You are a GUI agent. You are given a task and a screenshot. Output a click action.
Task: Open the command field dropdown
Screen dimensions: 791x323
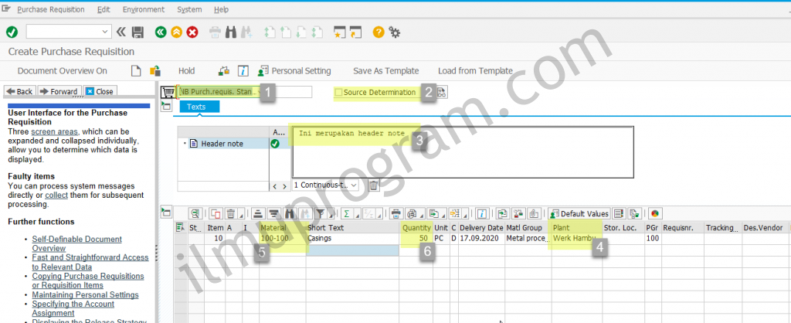pyautogui.click(x=105, y=32)
